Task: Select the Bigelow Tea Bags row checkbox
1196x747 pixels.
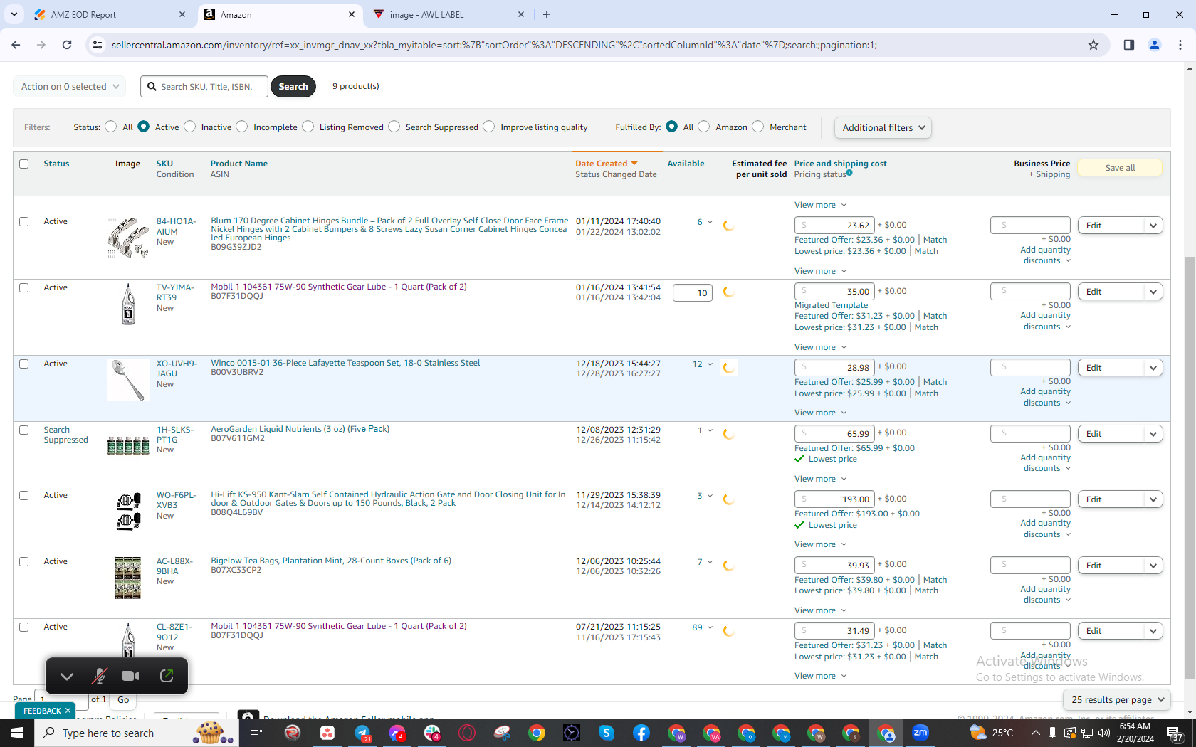Action: tap(24, 561)
